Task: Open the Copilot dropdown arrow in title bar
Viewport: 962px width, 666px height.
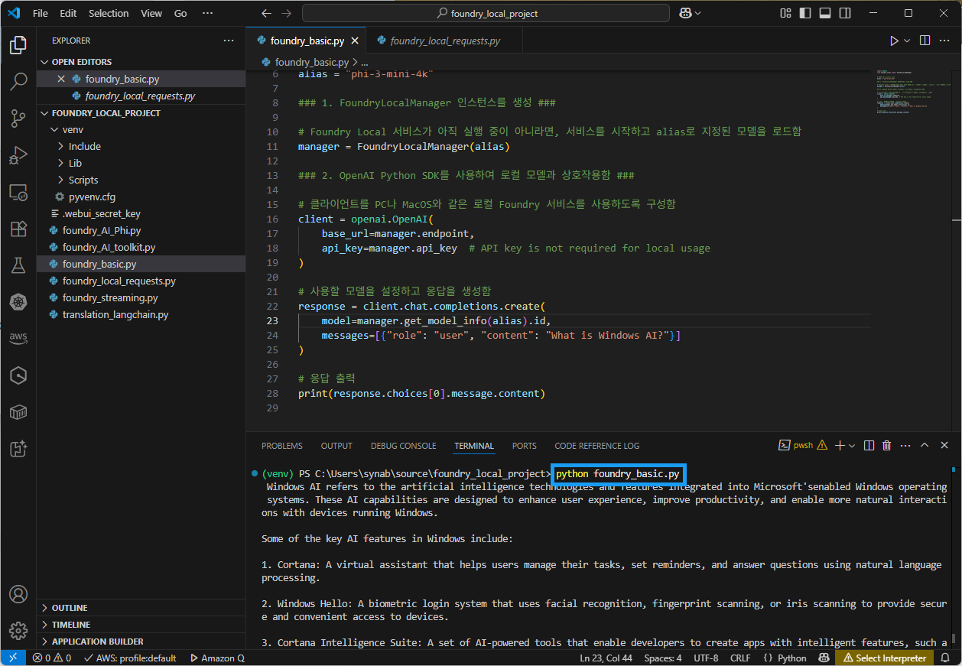Action: pyautogui.click(x=698, y=13)
